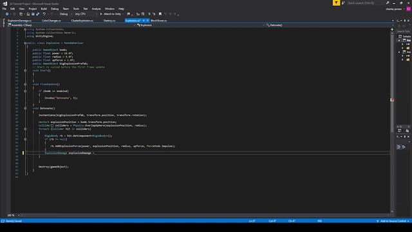Viewport: 412px width, 232px height.
Task: Collapse the Explosion class code block
Action: coord(25,43)
